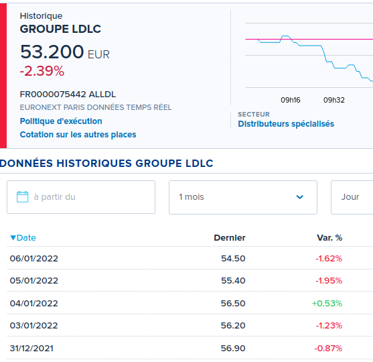Click the 54.50 closing price value
This screenshot has height=362, width=373.
coord(233,258)
